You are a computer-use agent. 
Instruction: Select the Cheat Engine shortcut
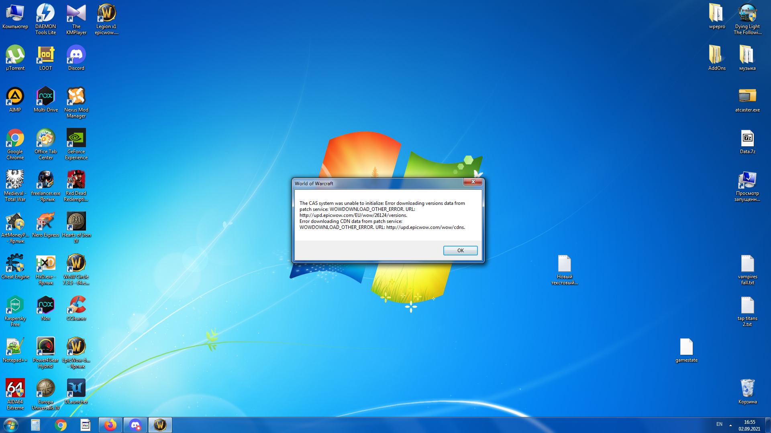click(x=15, y=267)
